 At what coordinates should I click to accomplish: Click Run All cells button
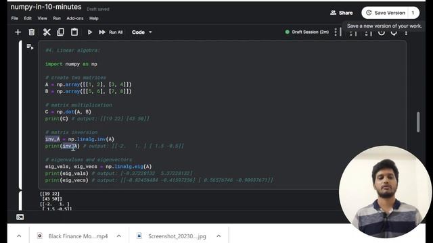click(x=111, y=32)
